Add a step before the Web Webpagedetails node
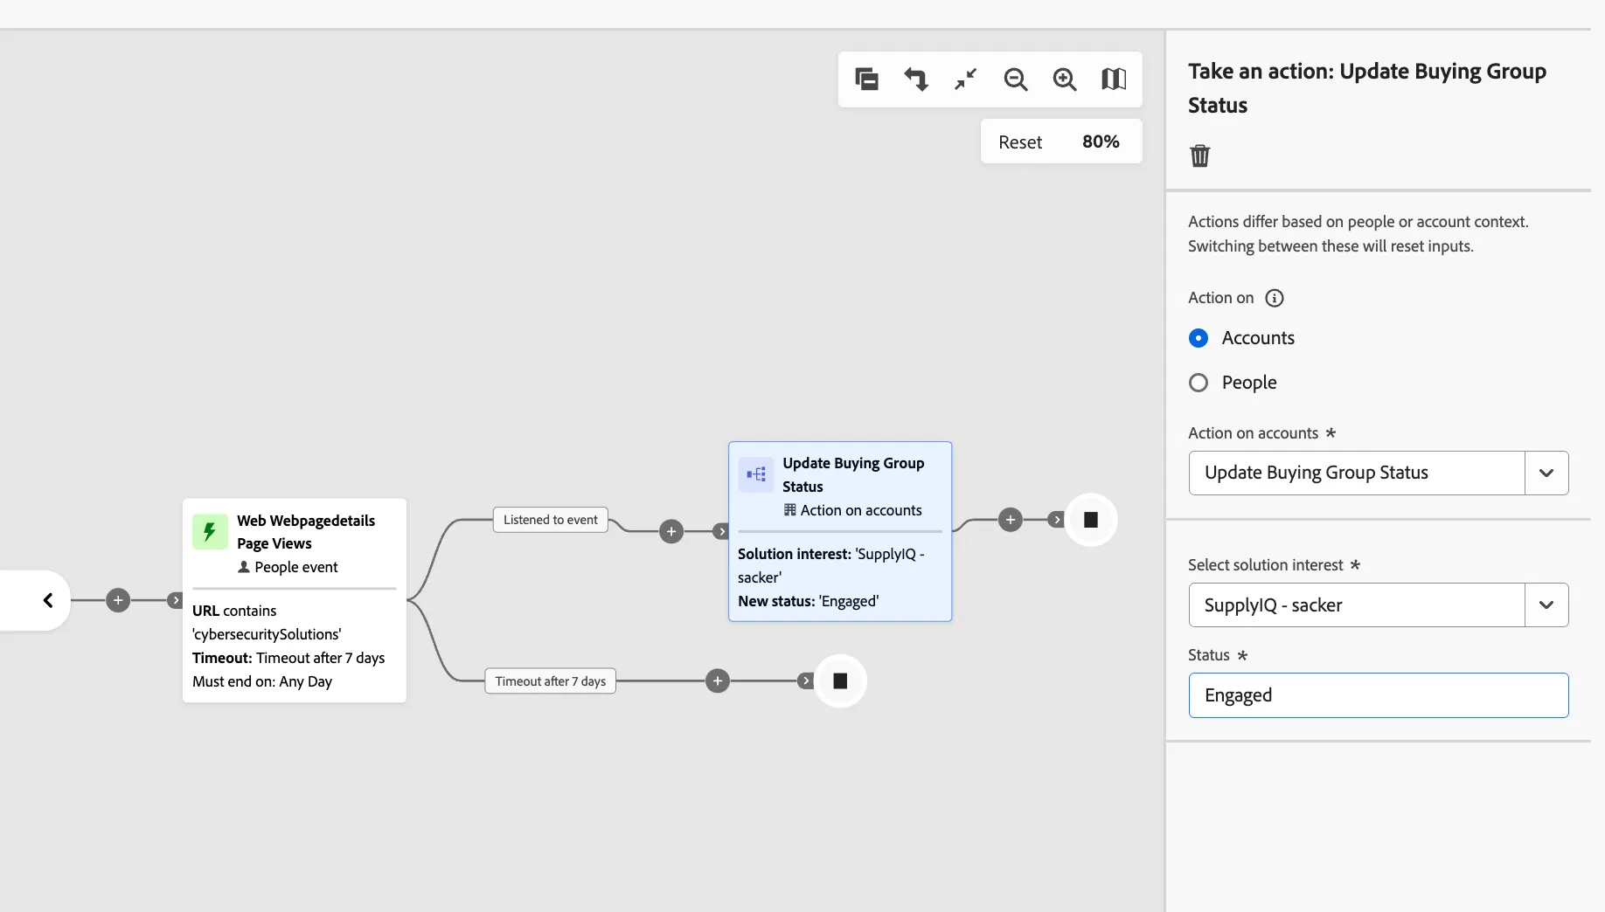 118,600
